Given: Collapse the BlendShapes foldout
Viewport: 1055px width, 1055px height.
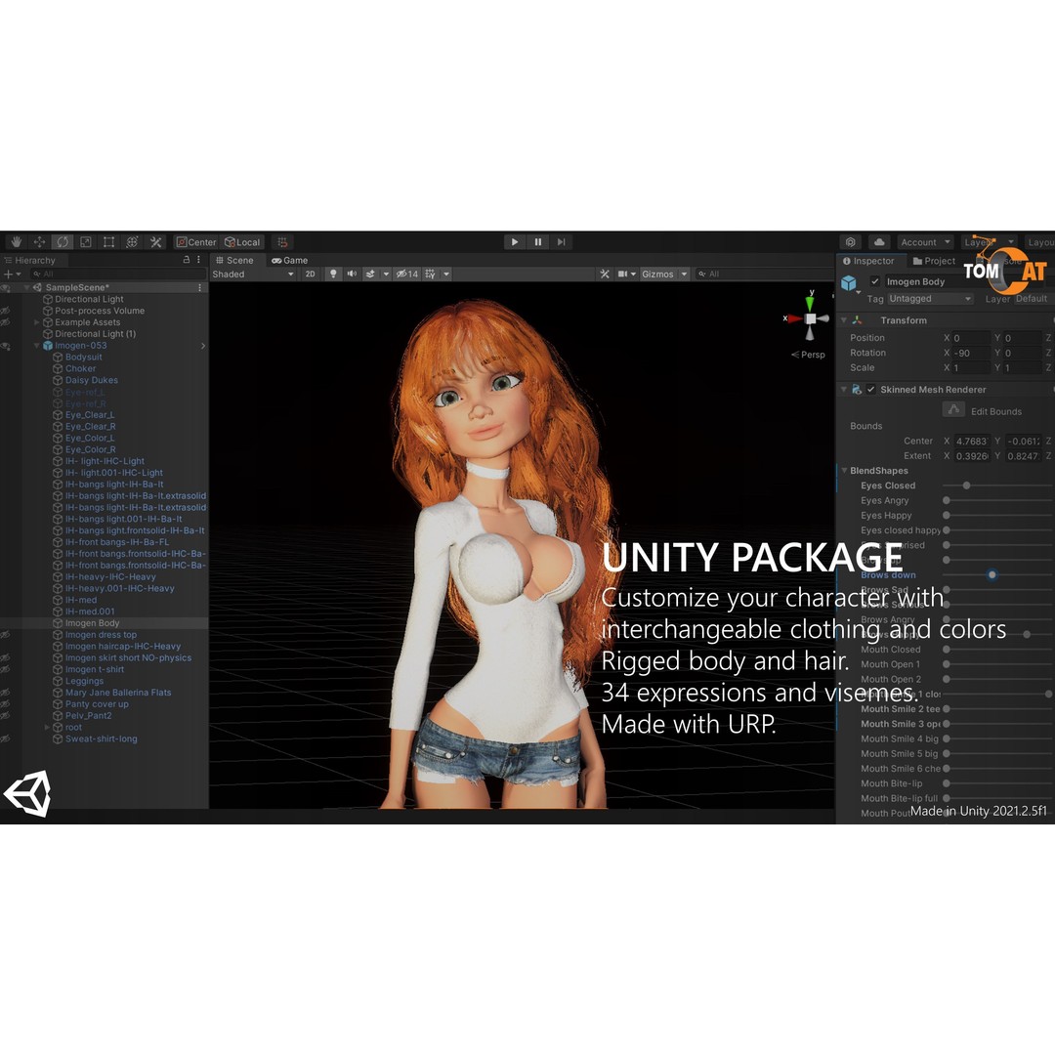Looking at the screenshot, I should 844,470.
